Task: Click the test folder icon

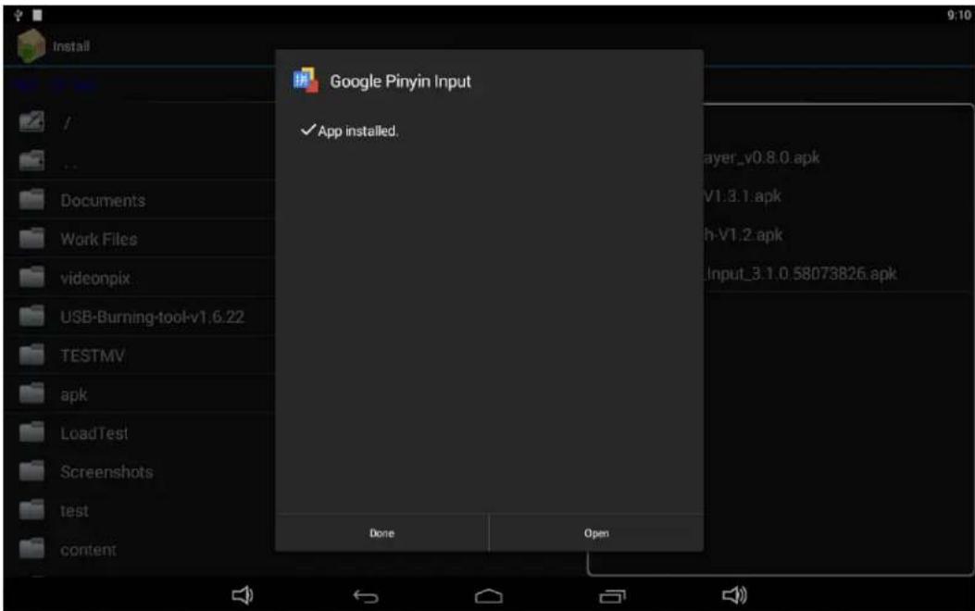Action: [x=31, y=510]
